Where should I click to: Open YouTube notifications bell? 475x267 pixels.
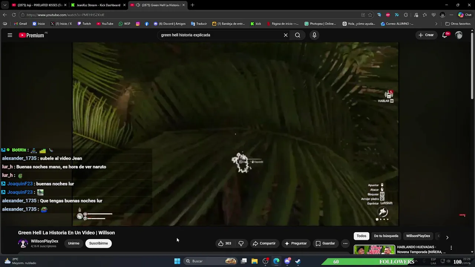(x=445, y=35)
